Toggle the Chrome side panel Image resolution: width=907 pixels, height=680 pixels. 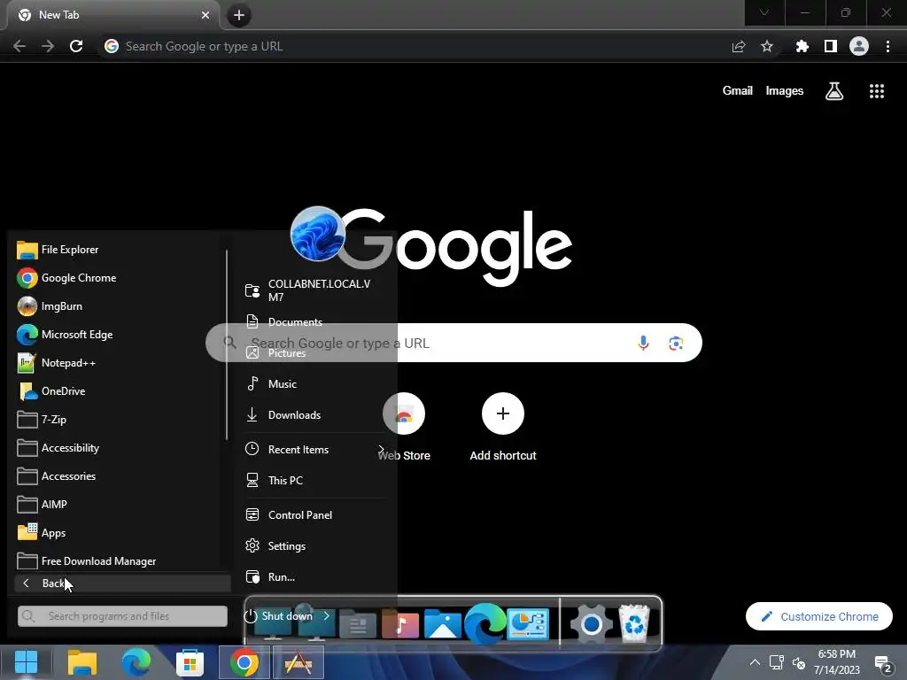[831, 46]
